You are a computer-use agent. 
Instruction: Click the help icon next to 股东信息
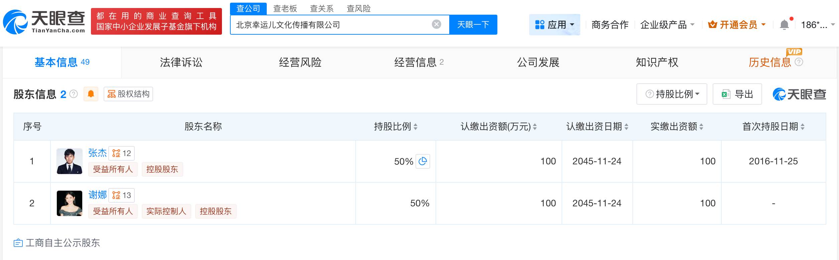coord(74,94)
